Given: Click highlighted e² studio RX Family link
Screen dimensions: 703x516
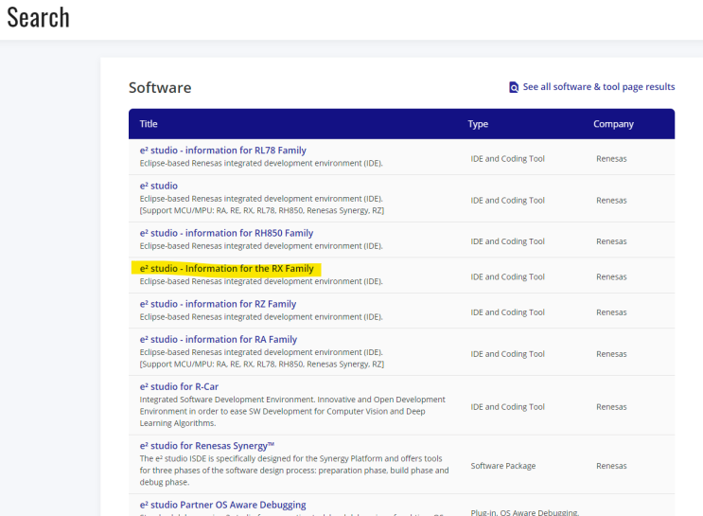Looking at the screenshot, I should [226, 269].
